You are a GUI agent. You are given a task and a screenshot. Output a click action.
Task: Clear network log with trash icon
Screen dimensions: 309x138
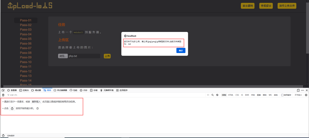coord(3,95)
